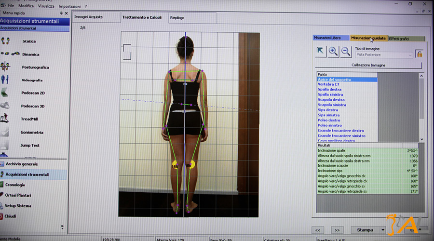
Task: Switch to Misurazioni guidate tab
Action: [x=368, y=38]
